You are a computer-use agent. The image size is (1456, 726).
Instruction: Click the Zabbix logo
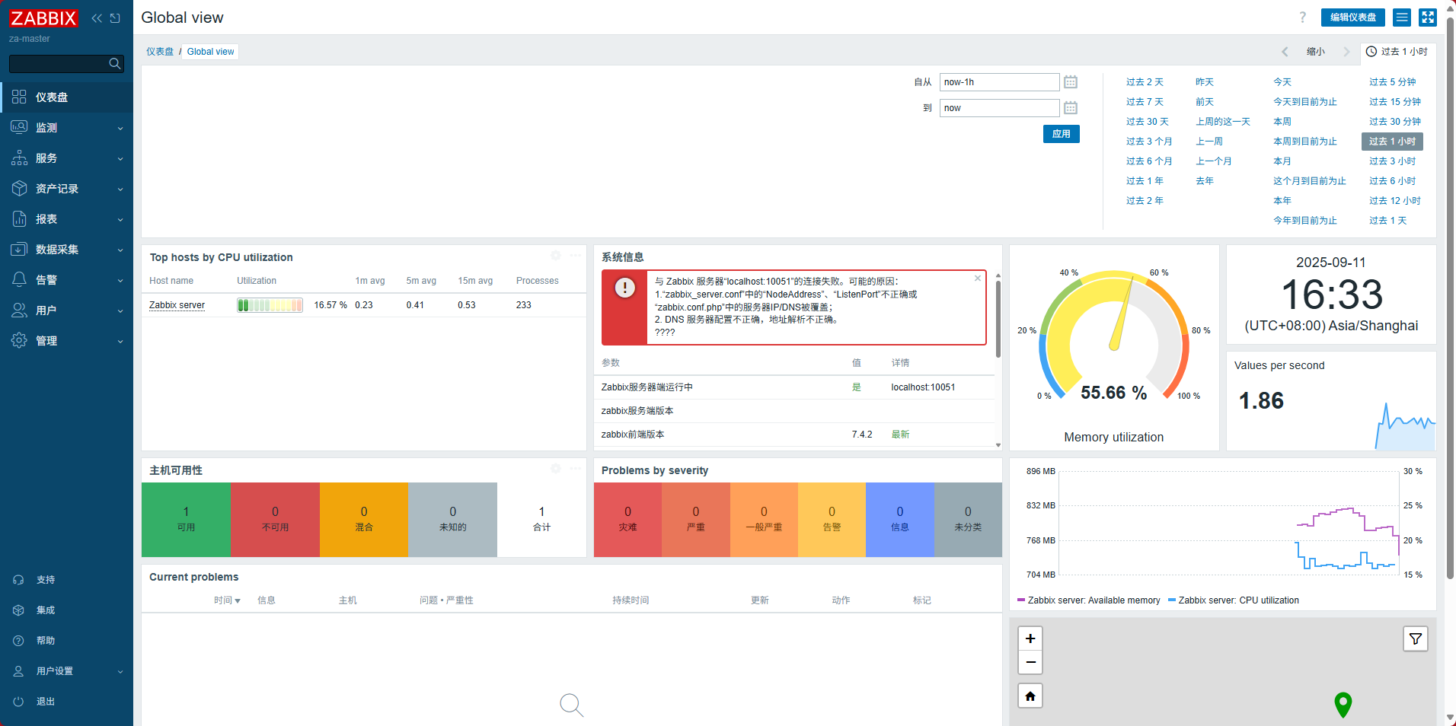(43, 18)
